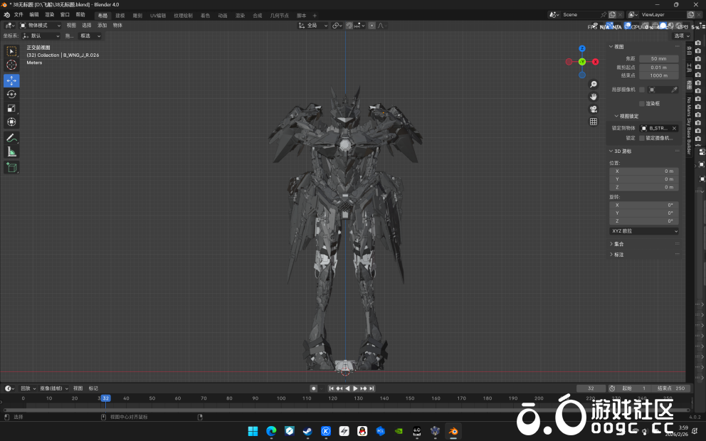Select the Move tool in the toolbar

tap(11, 80)
